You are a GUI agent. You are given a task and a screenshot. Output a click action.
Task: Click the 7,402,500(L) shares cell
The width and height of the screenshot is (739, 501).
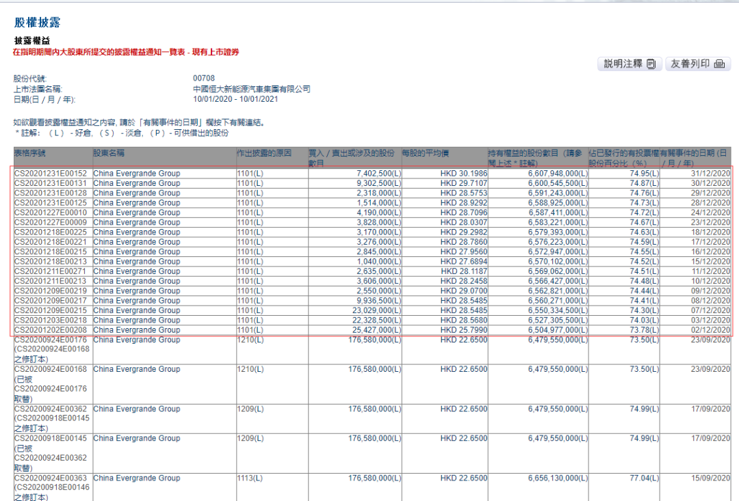(378, 174)
